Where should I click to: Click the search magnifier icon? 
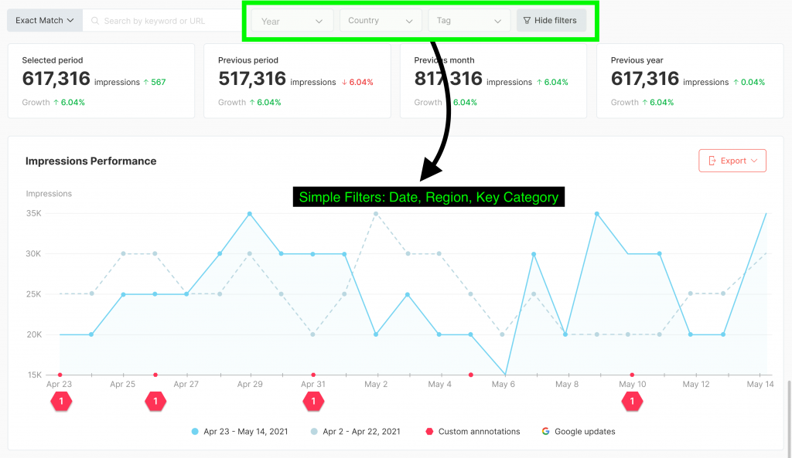point(95,21)
